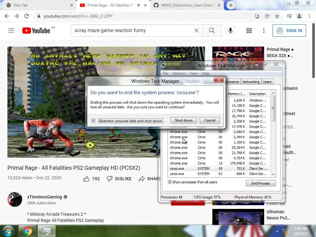Screen dimensions: 316x237
Task: Open YouTube settings three-dot menu
Action: point(264,31)
